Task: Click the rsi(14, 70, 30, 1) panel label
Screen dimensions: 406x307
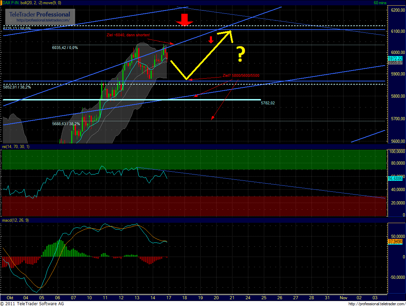Action: pos(16,147)
